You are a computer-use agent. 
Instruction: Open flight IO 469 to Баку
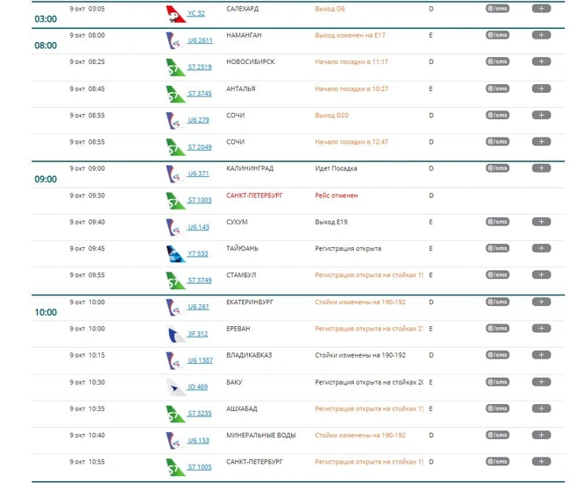point(198,387)
